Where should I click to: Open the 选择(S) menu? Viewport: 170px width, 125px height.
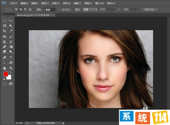(x=67, y=3)
